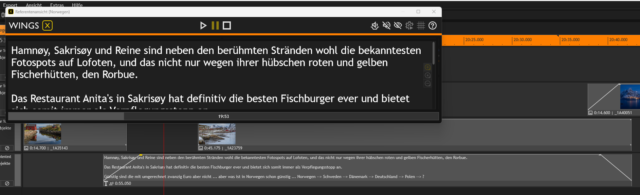The width and height of the screenshot is (640, 195).
Task: Open the Export menu
Action: pos(10,5)
